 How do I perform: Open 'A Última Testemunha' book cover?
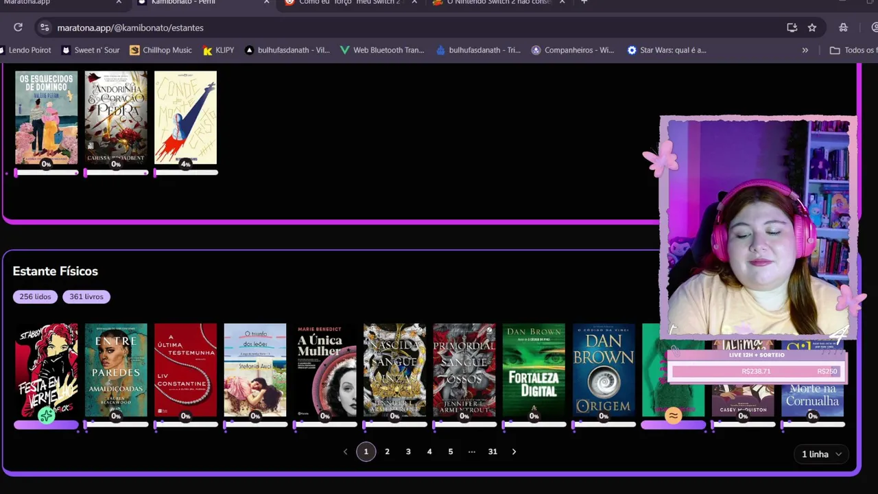point(185,370)
